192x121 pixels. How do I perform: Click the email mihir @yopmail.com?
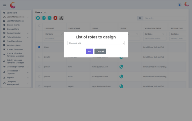[100, 67]
